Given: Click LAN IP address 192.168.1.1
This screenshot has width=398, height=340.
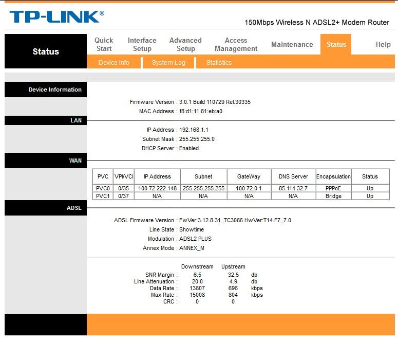Looking at the screenshot, I should coord(194,130).
